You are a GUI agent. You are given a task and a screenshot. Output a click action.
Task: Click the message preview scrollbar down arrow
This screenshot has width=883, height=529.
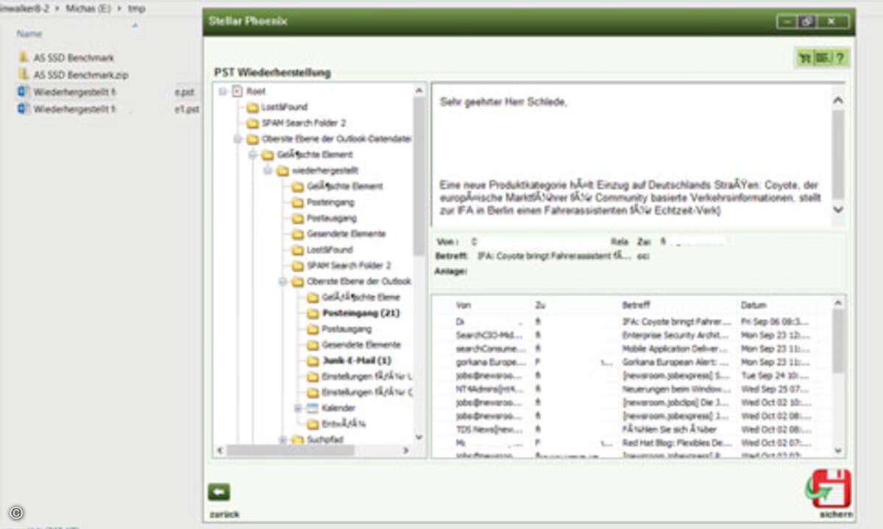[x=837, y=209]
